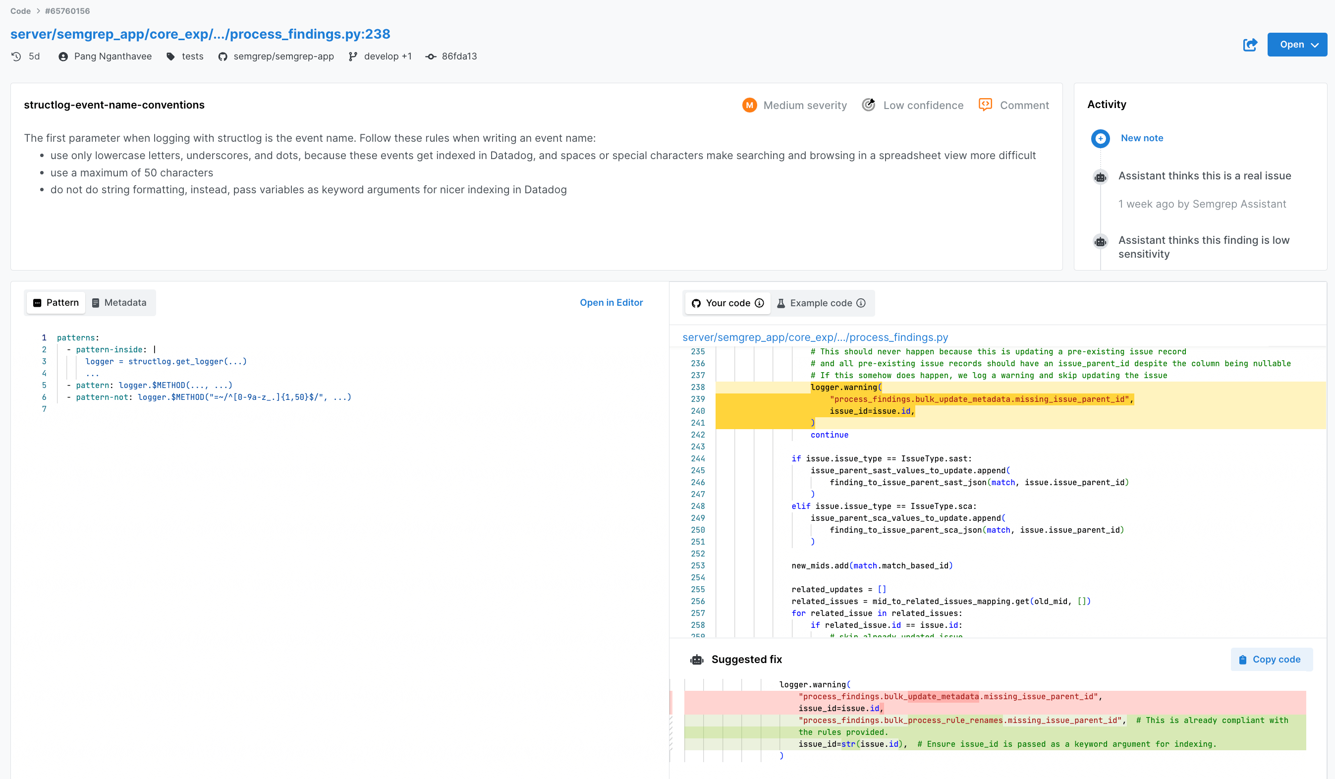Select the Pattern tab

coord(55,303)
